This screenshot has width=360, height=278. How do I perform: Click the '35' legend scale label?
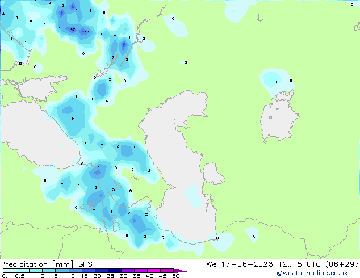[x=136, y=276]
